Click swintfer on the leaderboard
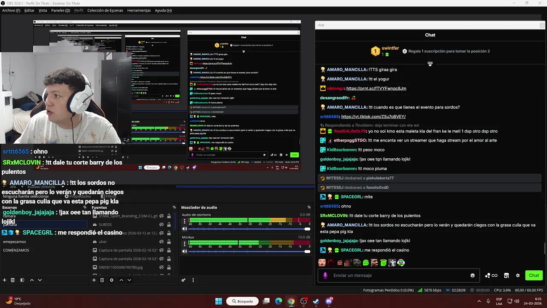 pos(390,49)
